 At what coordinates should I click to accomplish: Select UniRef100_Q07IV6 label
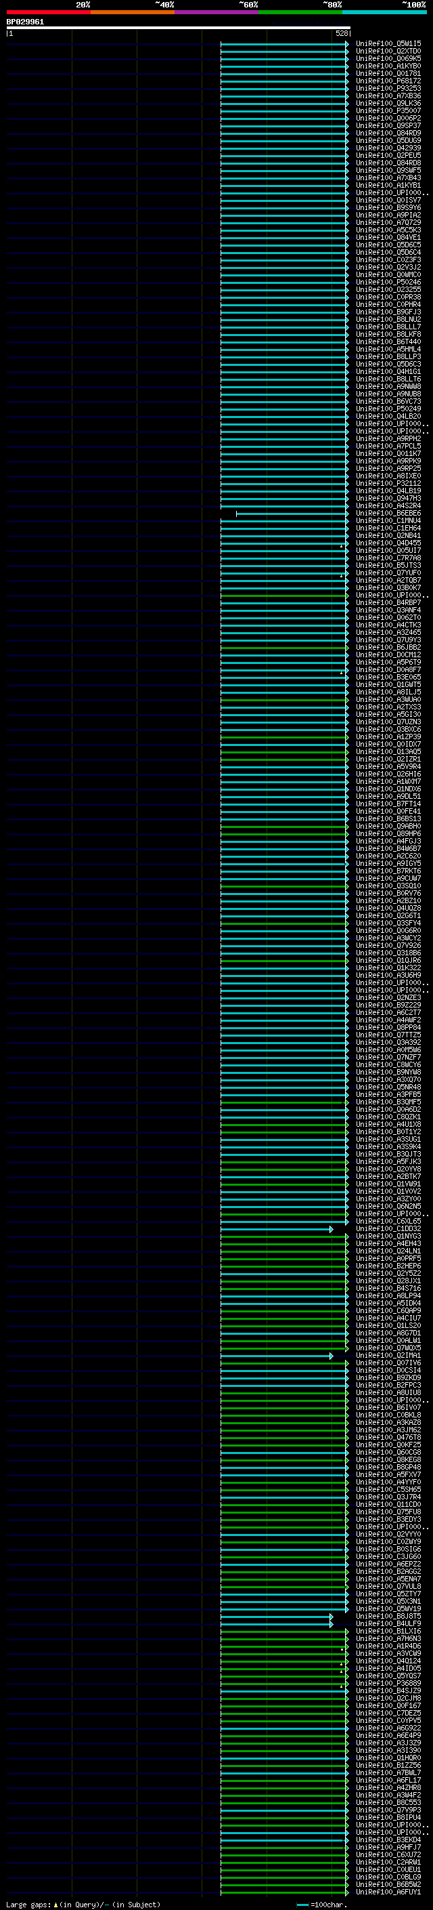[x=388, y=1363]
